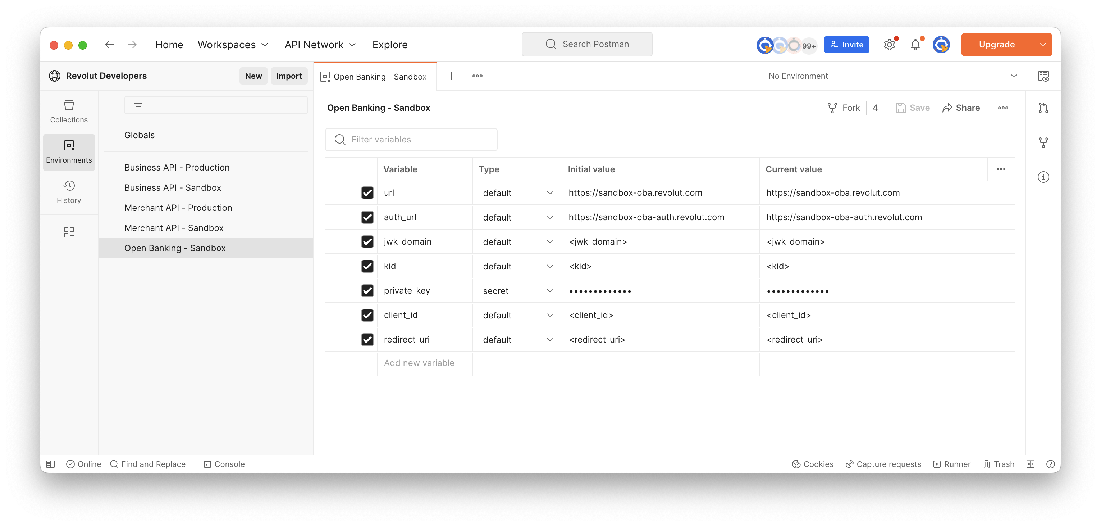Open environment quick look icon
The width and height of the screenshot is (1101, 526).
[x=1043, y=76]
